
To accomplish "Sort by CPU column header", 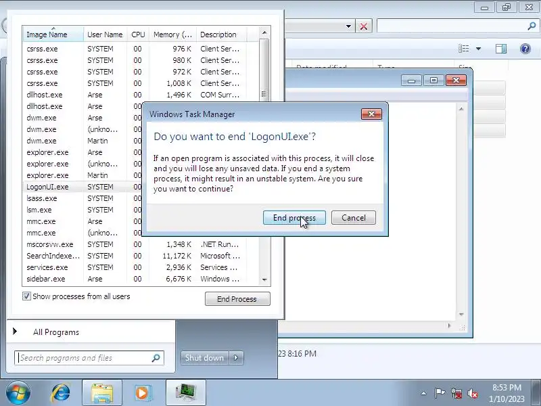I will click(x=138, y=35).
